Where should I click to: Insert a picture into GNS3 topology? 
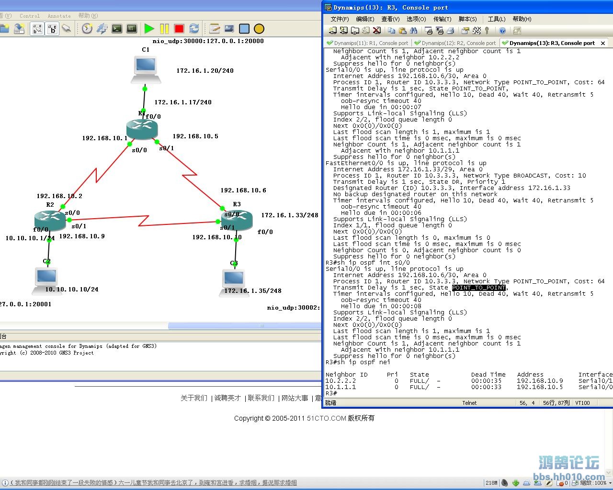click(x=229, y=29)
